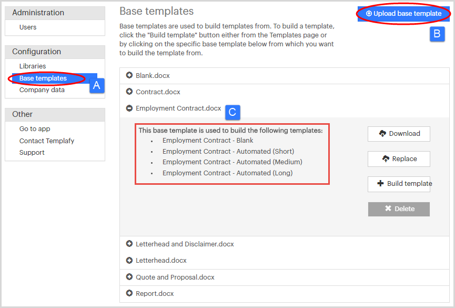455x308 pixels.
Task: Click the Base templates page heading
Action: click(156, 12)
